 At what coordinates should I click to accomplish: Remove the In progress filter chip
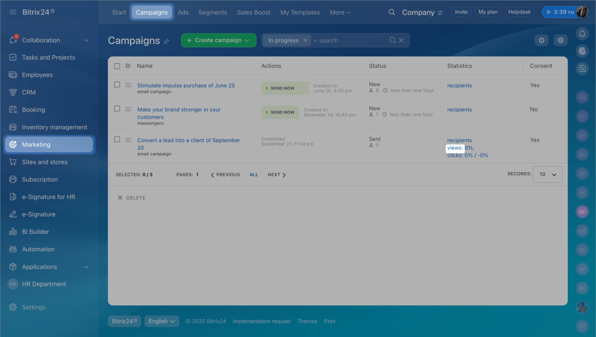pyautogui.click(x=305, y=40)
